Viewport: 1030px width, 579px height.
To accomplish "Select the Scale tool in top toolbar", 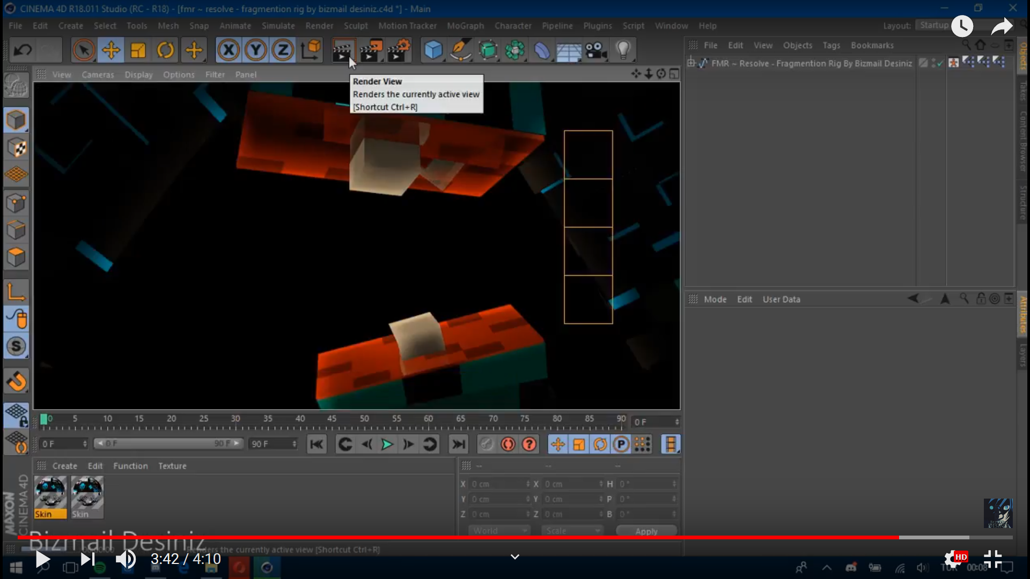I will tap(138, 50).
